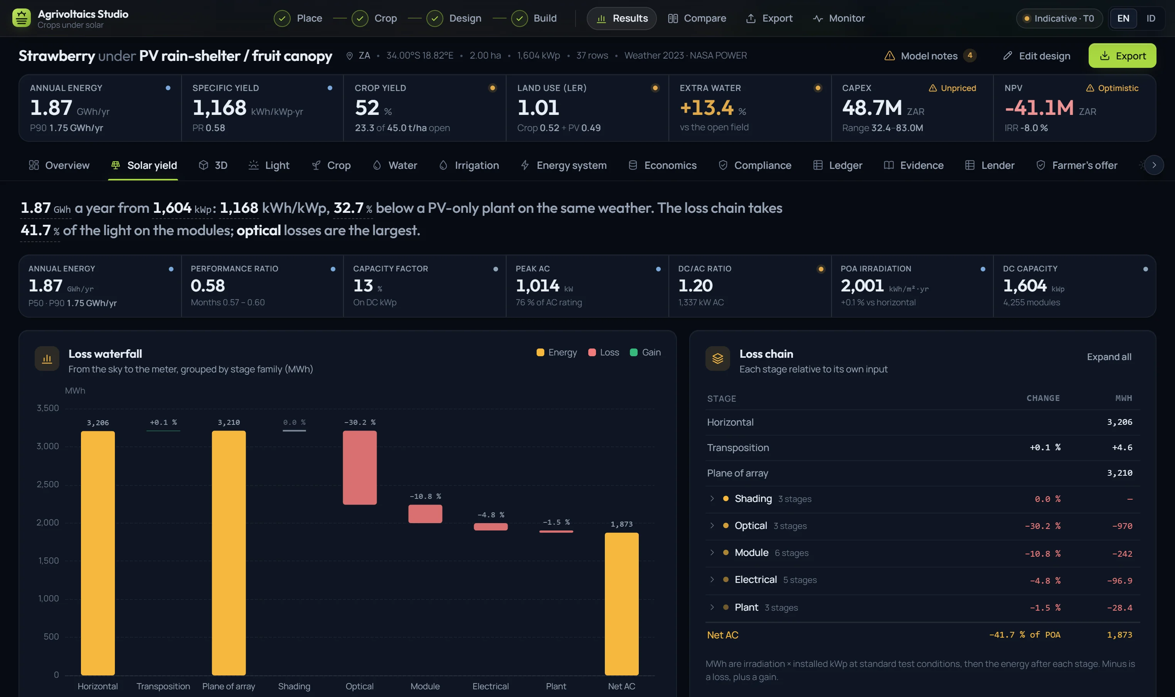Click the Optical loss bar in waterfall
Image resolution: width=1175 pixels, height=697 pixels.
[360, 468]
